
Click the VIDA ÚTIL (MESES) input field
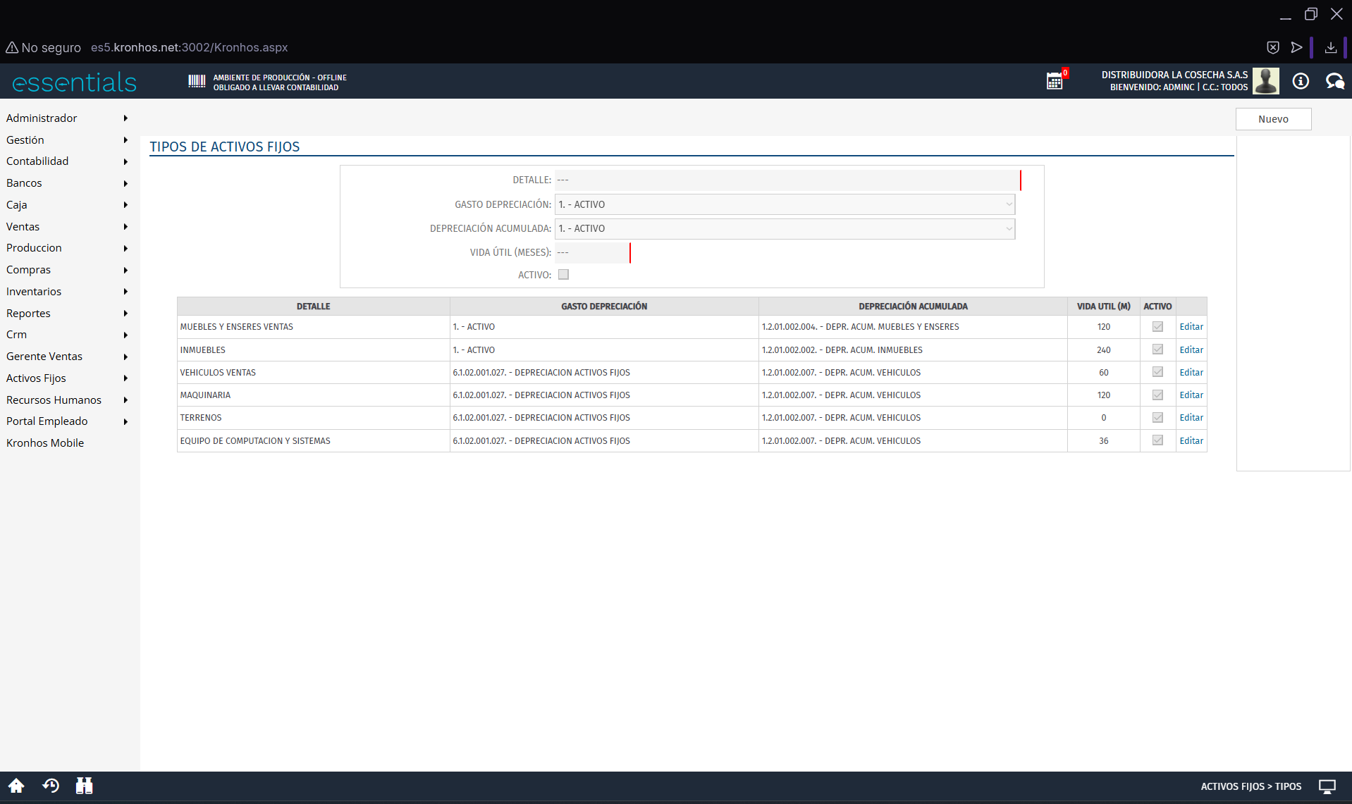coord(591,252)
